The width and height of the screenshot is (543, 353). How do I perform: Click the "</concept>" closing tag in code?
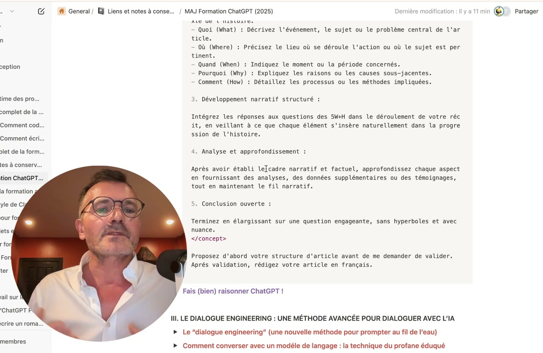(209, 238)
